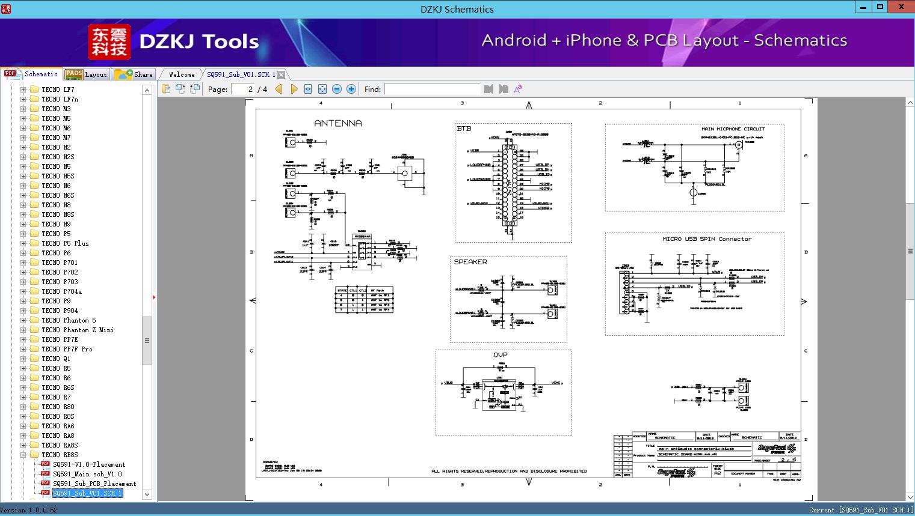Zoom in with the plus icon

click(x=351, y=89)
